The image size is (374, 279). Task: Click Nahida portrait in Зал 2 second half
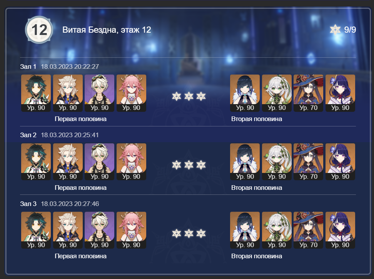click(x=277, y=162)
